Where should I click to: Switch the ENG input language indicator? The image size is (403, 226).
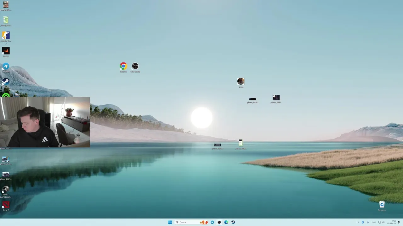coord(374,222)
